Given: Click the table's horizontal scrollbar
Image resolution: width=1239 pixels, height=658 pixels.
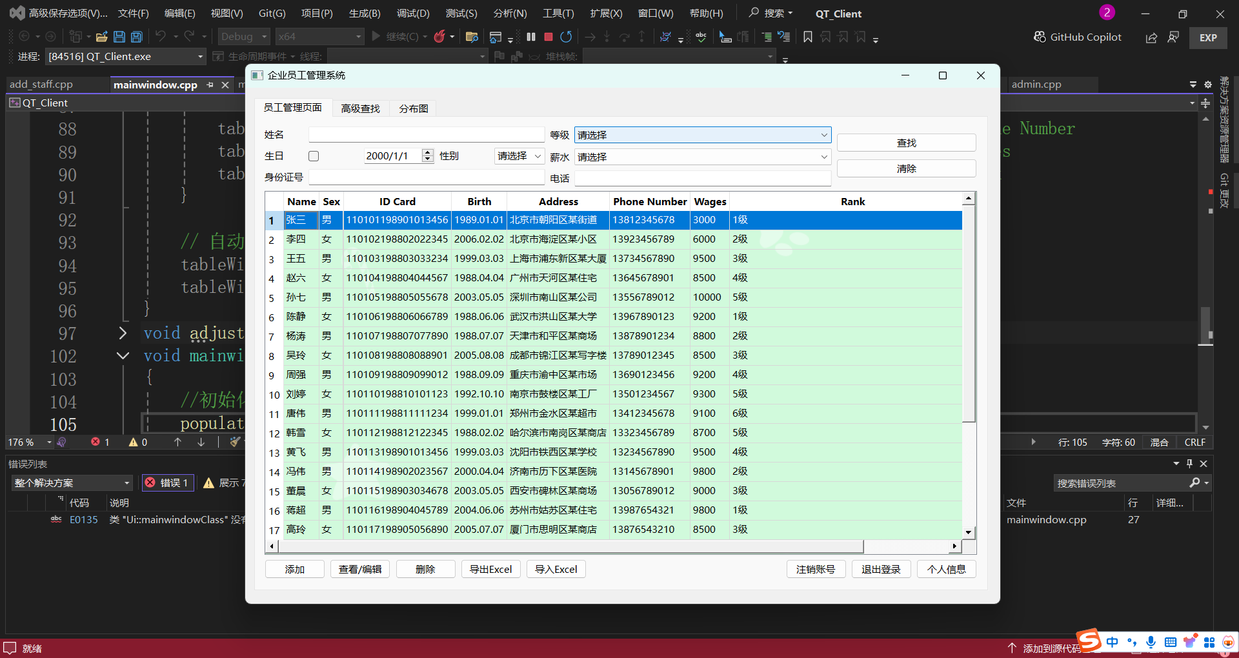Looking at the screenshot, I should (x=571, y=546).
